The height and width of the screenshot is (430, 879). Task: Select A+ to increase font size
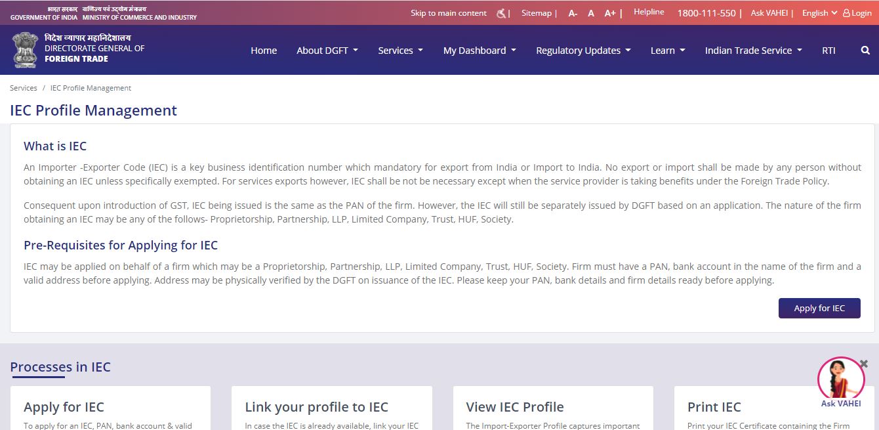[x=609, y=12]
